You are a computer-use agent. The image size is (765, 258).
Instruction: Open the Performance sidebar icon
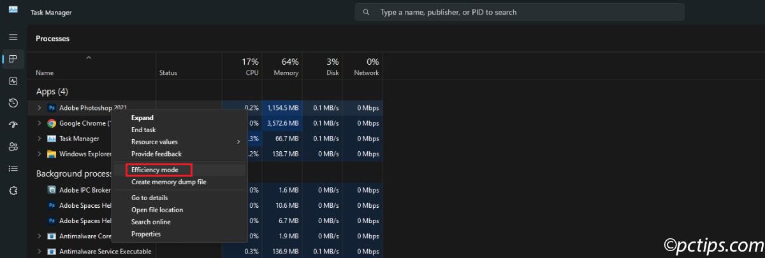(x=13, y=81)
